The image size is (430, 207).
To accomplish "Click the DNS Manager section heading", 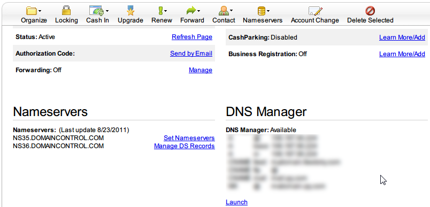I will click(266, 112).
